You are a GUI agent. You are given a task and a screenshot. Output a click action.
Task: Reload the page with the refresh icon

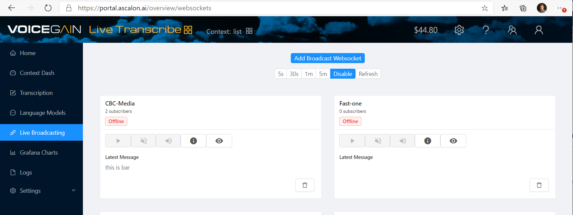coord(48,8)
